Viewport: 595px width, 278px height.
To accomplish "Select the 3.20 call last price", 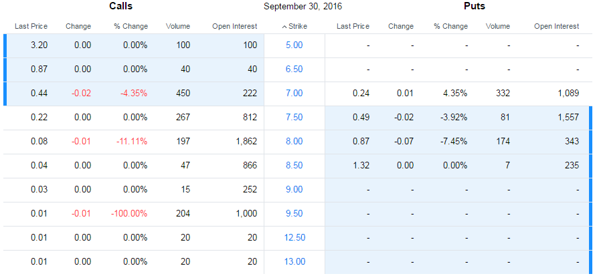I will [39, 45].
